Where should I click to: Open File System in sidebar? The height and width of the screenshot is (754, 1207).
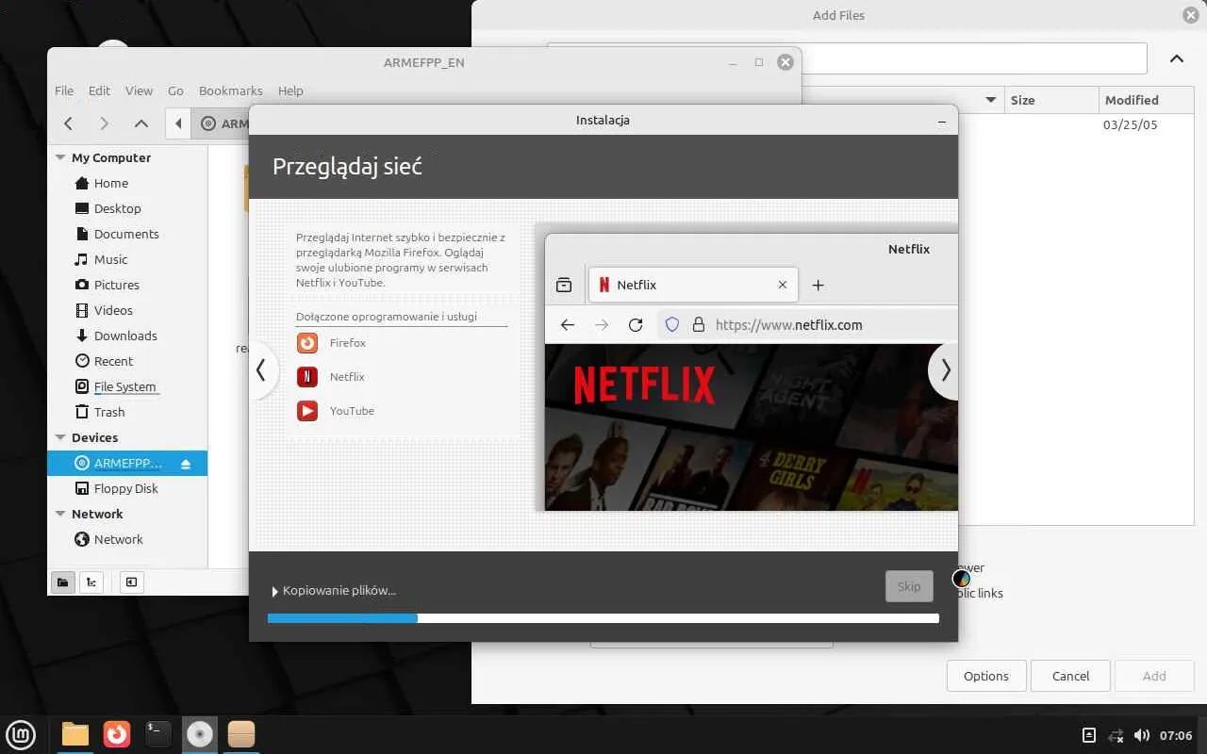[124, 386]
